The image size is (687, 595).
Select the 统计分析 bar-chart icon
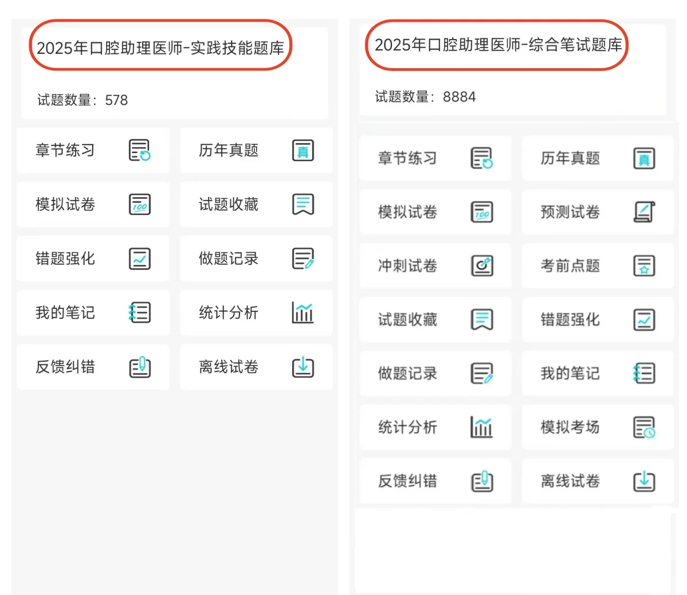coord(304,313)
